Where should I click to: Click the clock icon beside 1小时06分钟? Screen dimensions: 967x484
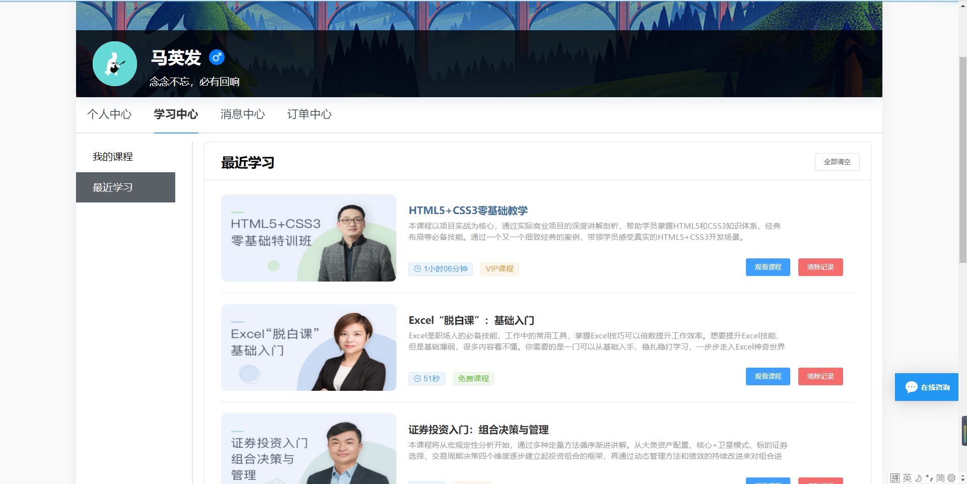pos(418,269)
